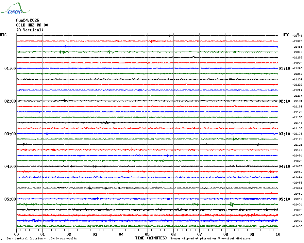This screenshot has height=243, width=304.
Task: Click the DC offset value -21043
Action: pos(297,199)
